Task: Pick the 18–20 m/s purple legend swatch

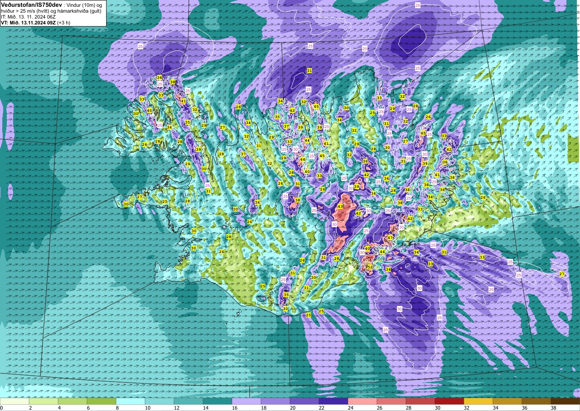Action: click(275, 401)
